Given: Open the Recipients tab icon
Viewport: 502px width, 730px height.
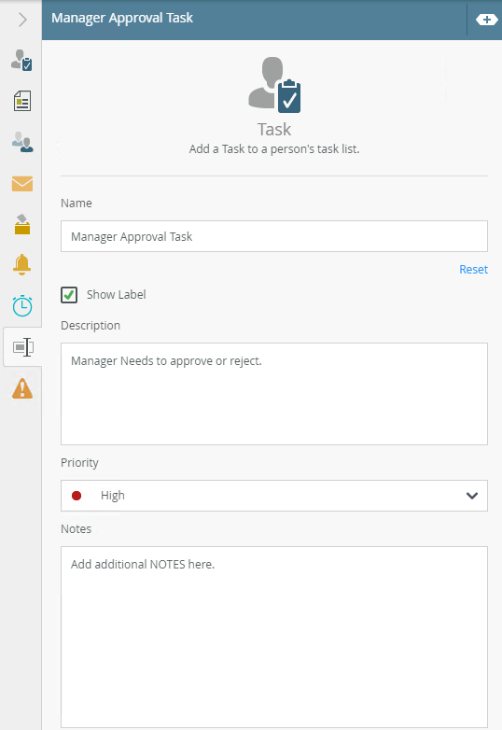Looking at the screenshot, I should click(21, 142).
